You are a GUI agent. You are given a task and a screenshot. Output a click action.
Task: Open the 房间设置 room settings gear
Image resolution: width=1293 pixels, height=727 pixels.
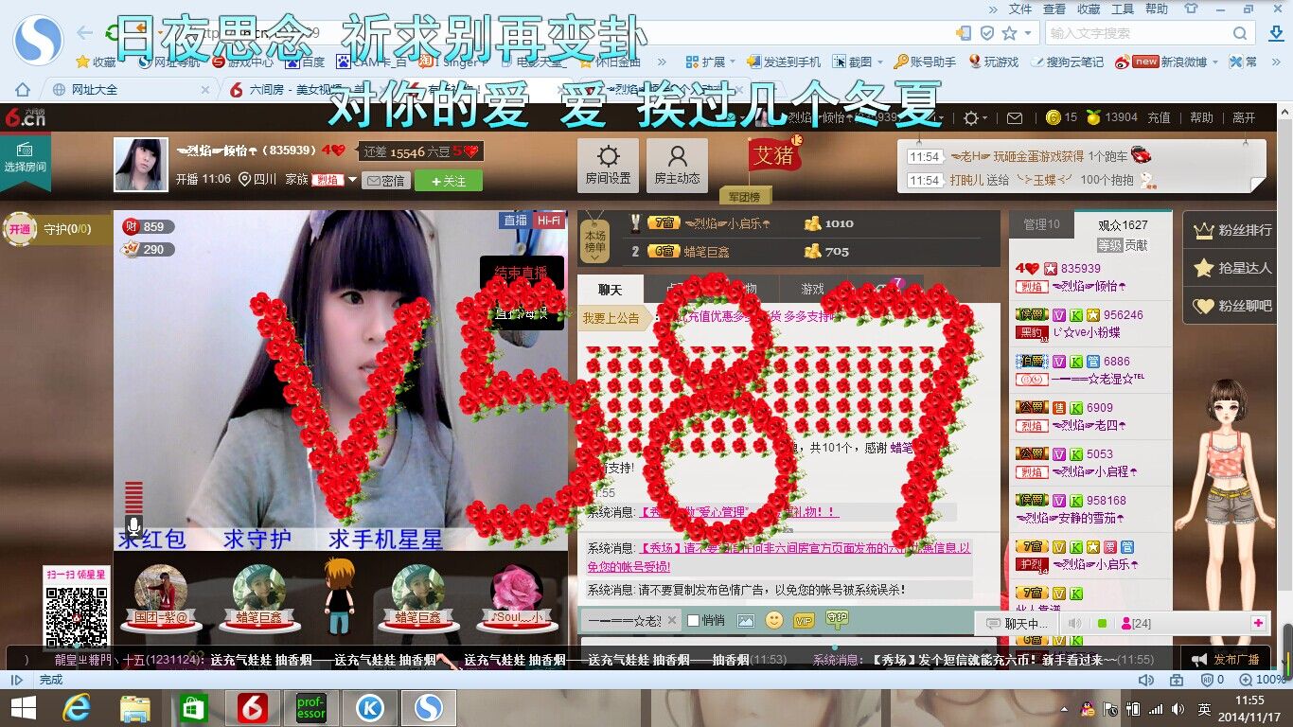pos(608,166)
